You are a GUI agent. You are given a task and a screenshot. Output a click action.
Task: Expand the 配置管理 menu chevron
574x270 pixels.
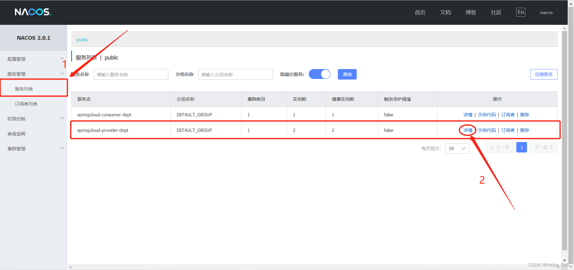point(62,59)
